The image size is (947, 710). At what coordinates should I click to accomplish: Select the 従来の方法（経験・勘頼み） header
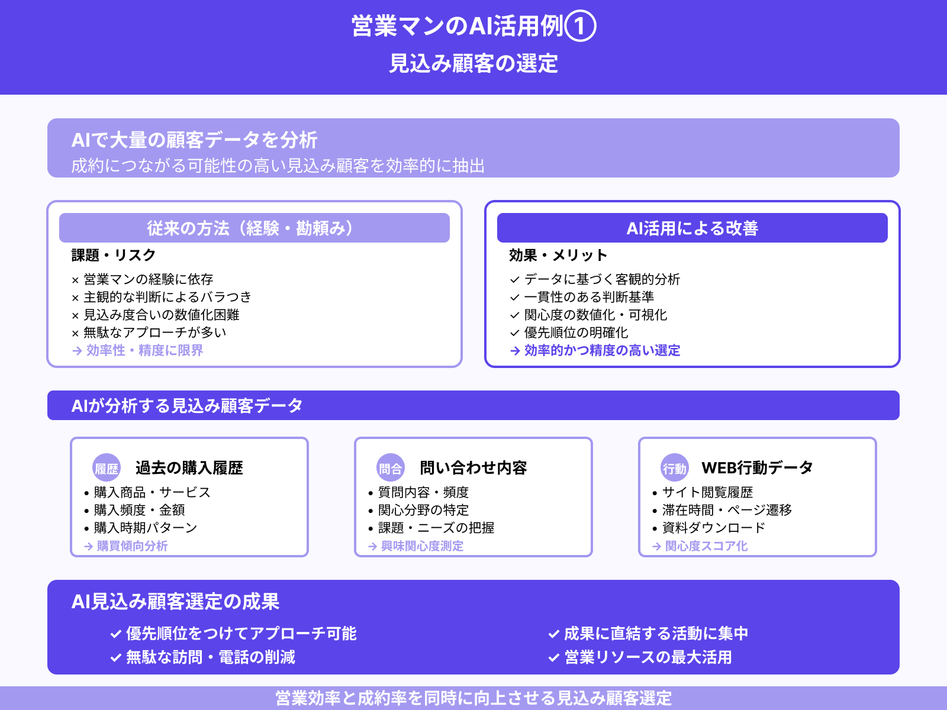click(255, 228)
